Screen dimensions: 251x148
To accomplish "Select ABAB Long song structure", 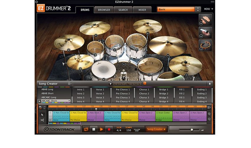I will (47, 90).
